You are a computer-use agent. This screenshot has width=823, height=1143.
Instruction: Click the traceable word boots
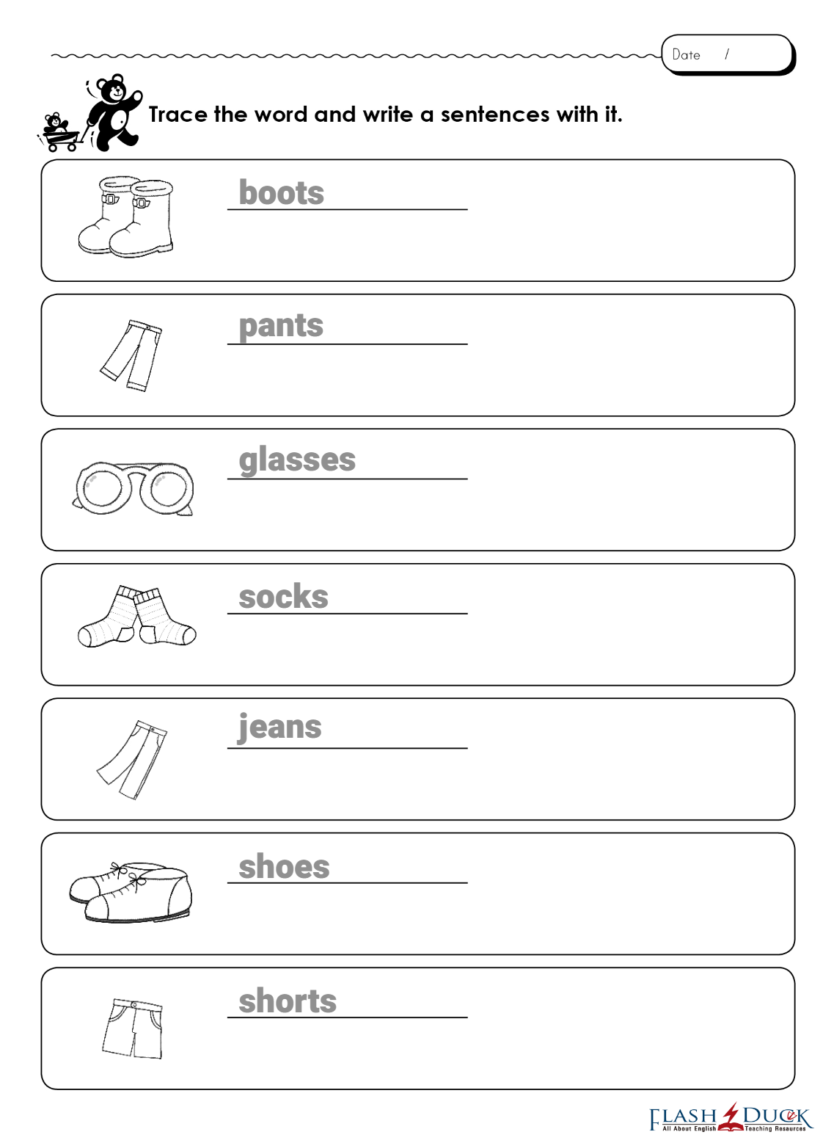pyautogui.click(x=282, y=193)
